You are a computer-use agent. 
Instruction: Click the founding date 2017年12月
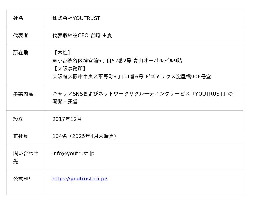tap(67, 119)
